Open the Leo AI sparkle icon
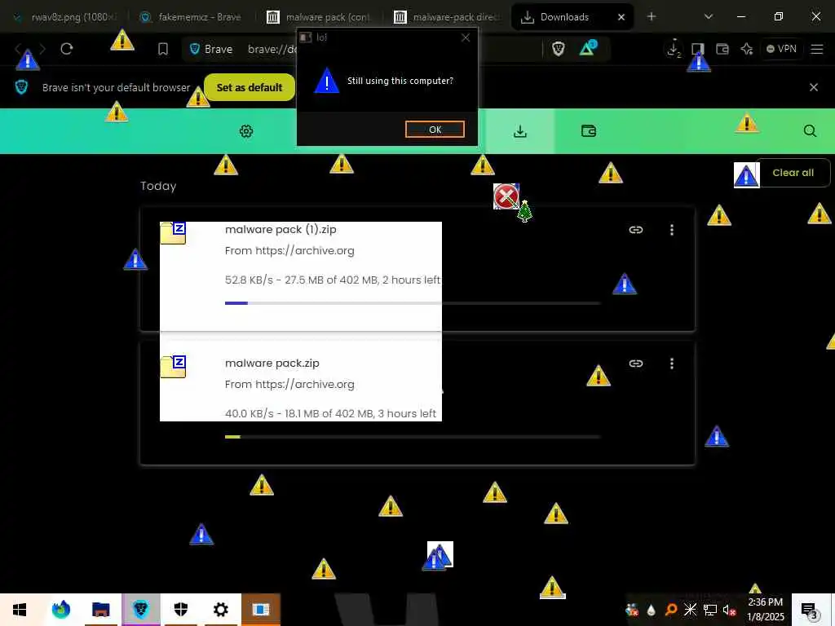Image resolution: width=835 pixels, height=626 pixels. click(747, 49)
